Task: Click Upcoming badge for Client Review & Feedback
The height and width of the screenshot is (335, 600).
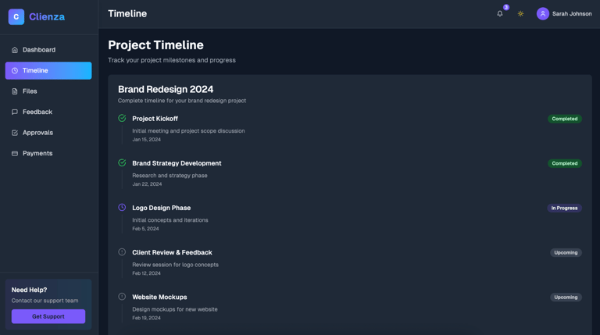Action: click(566, 253)
